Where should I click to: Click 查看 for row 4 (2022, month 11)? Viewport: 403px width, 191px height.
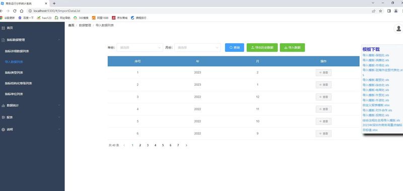coord(323,109)
